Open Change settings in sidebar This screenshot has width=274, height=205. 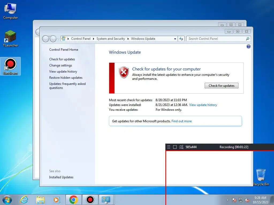(60, 65)
